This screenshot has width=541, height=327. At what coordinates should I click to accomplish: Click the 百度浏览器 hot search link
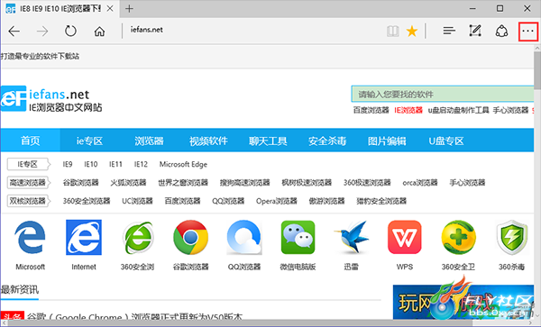pyautogui.click(x=371, y=110)
